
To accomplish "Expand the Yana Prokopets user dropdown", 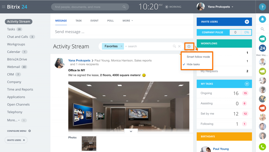I will point(232,7).
